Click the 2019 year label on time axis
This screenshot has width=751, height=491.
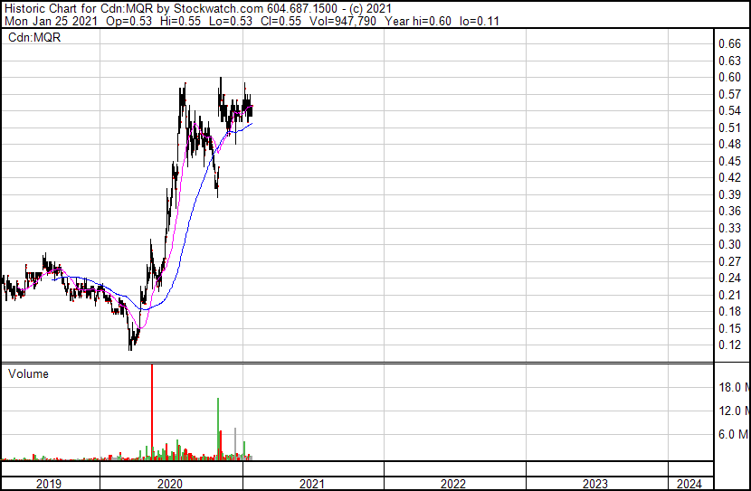49,484
